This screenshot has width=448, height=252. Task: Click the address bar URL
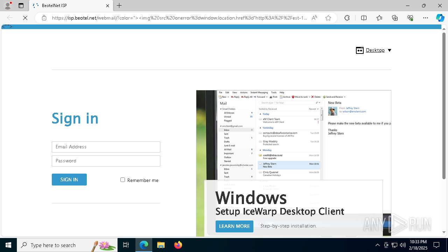pos(180,18)
